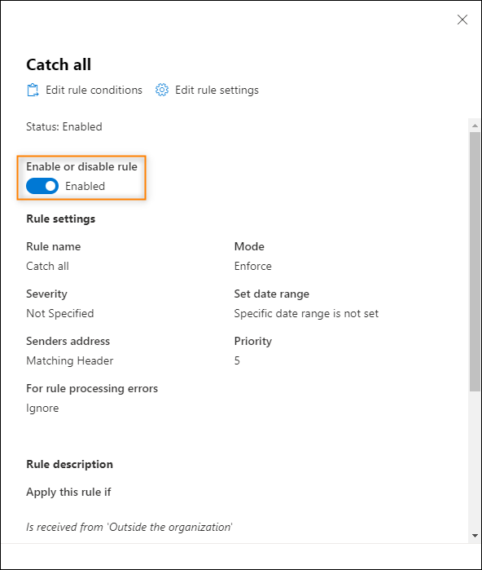Click the 'Matching Header' senders address value
This screenshot has height=570, width=482.
70,360
